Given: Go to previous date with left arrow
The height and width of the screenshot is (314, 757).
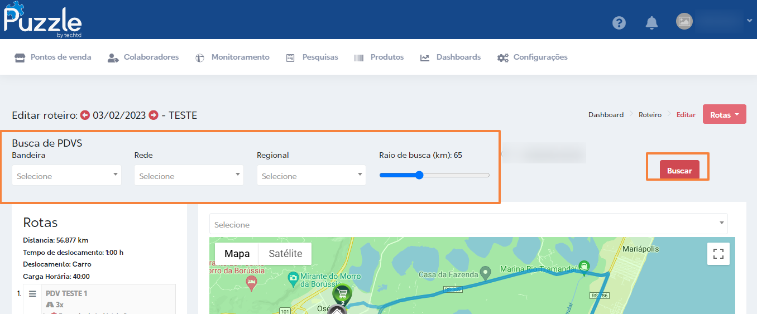Looking at the screenshot, I should pos(85,115).
